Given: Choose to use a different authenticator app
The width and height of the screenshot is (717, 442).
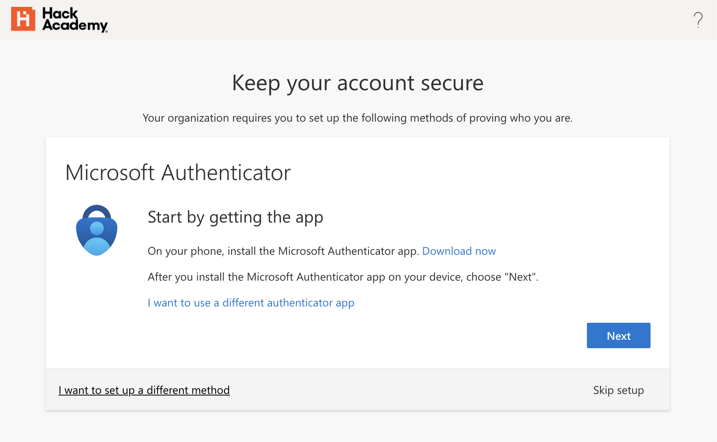Looking at the screenshot, I should (251, 303).
